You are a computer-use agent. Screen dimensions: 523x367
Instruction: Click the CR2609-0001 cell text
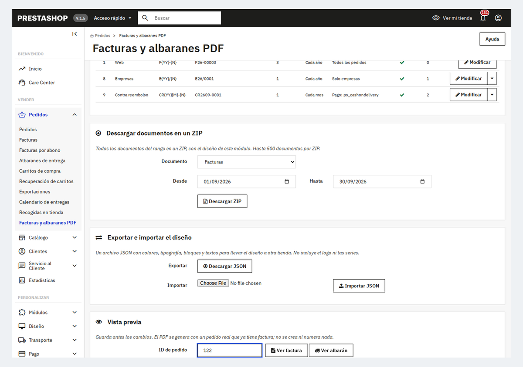point(208,95)
